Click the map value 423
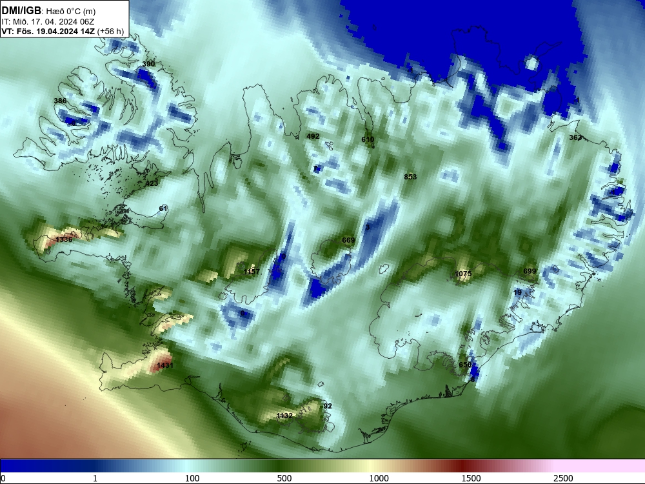 [x=152, y=183]
